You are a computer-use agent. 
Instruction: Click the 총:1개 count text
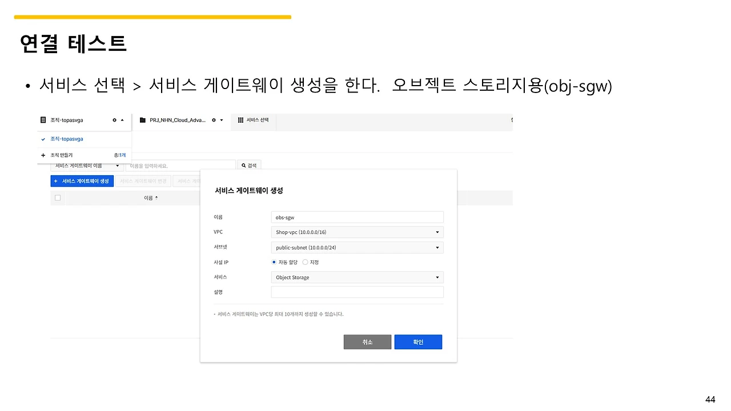[x=119, y=155]
